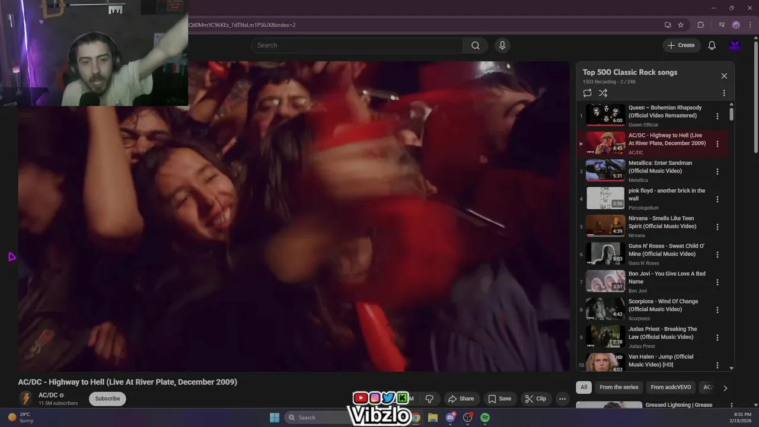Open more actions ellipsis under video

tap(562, 399)
